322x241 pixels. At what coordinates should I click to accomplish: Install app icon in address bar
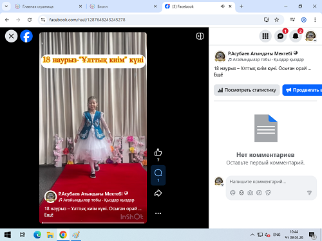pyautogui.click(x=267, y=20)
